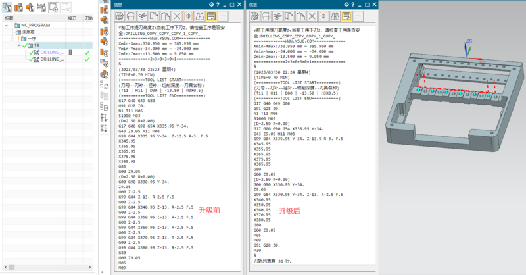This screenshot has height=275, width=526.
Task: Collapse the NC_PROGRAM tree node
Action: tap(6, 25)
